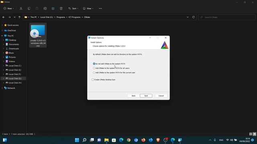Click the Cut icon in Explorer toolbar

click(x=21, y=8)
